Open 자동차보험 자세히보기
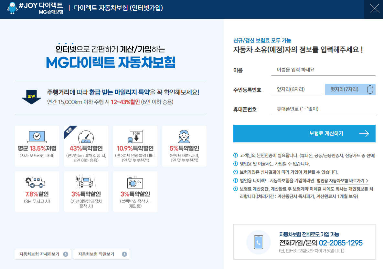This screenshot has height=269, width=383. [x=43, y=254]
